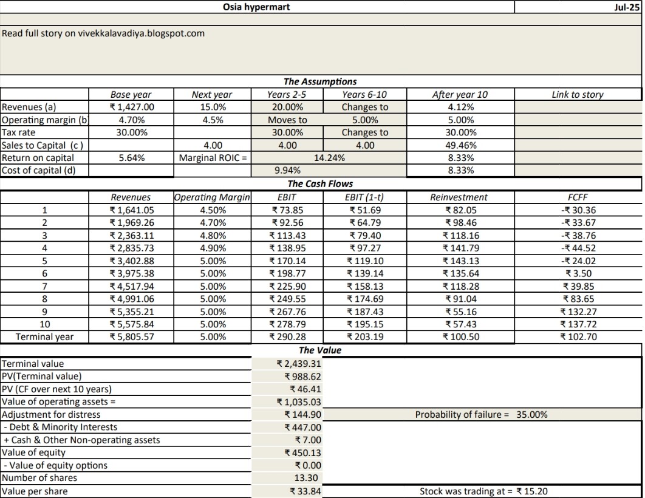Select year 3 reinvestment ₹ 118.16

(x=461, y=236)
